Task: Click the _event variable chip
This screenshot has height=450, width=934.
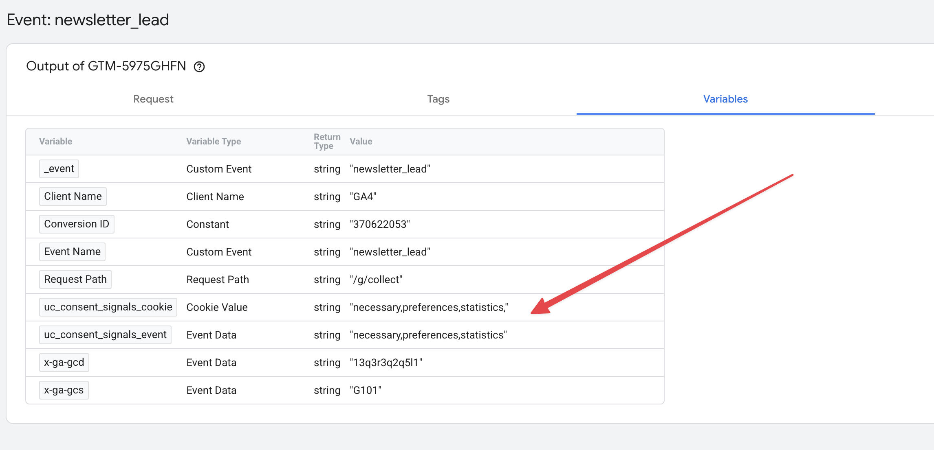Action: tap(59, 169)
